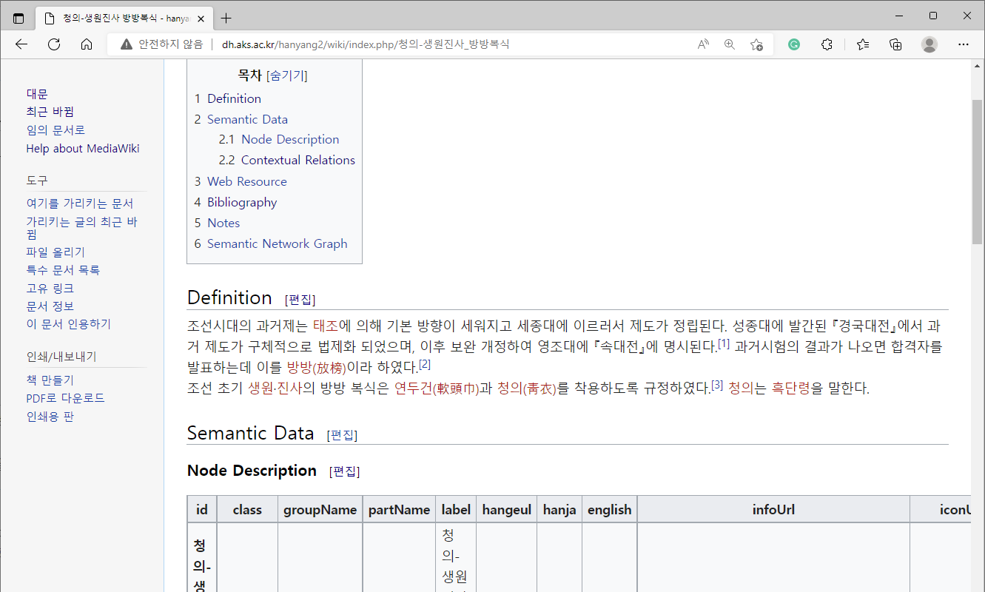The width and height of the screenshot is (985, 592).
Task: Click the zoom magnifier icon in address bar
Action: click(x=730, y=44)
